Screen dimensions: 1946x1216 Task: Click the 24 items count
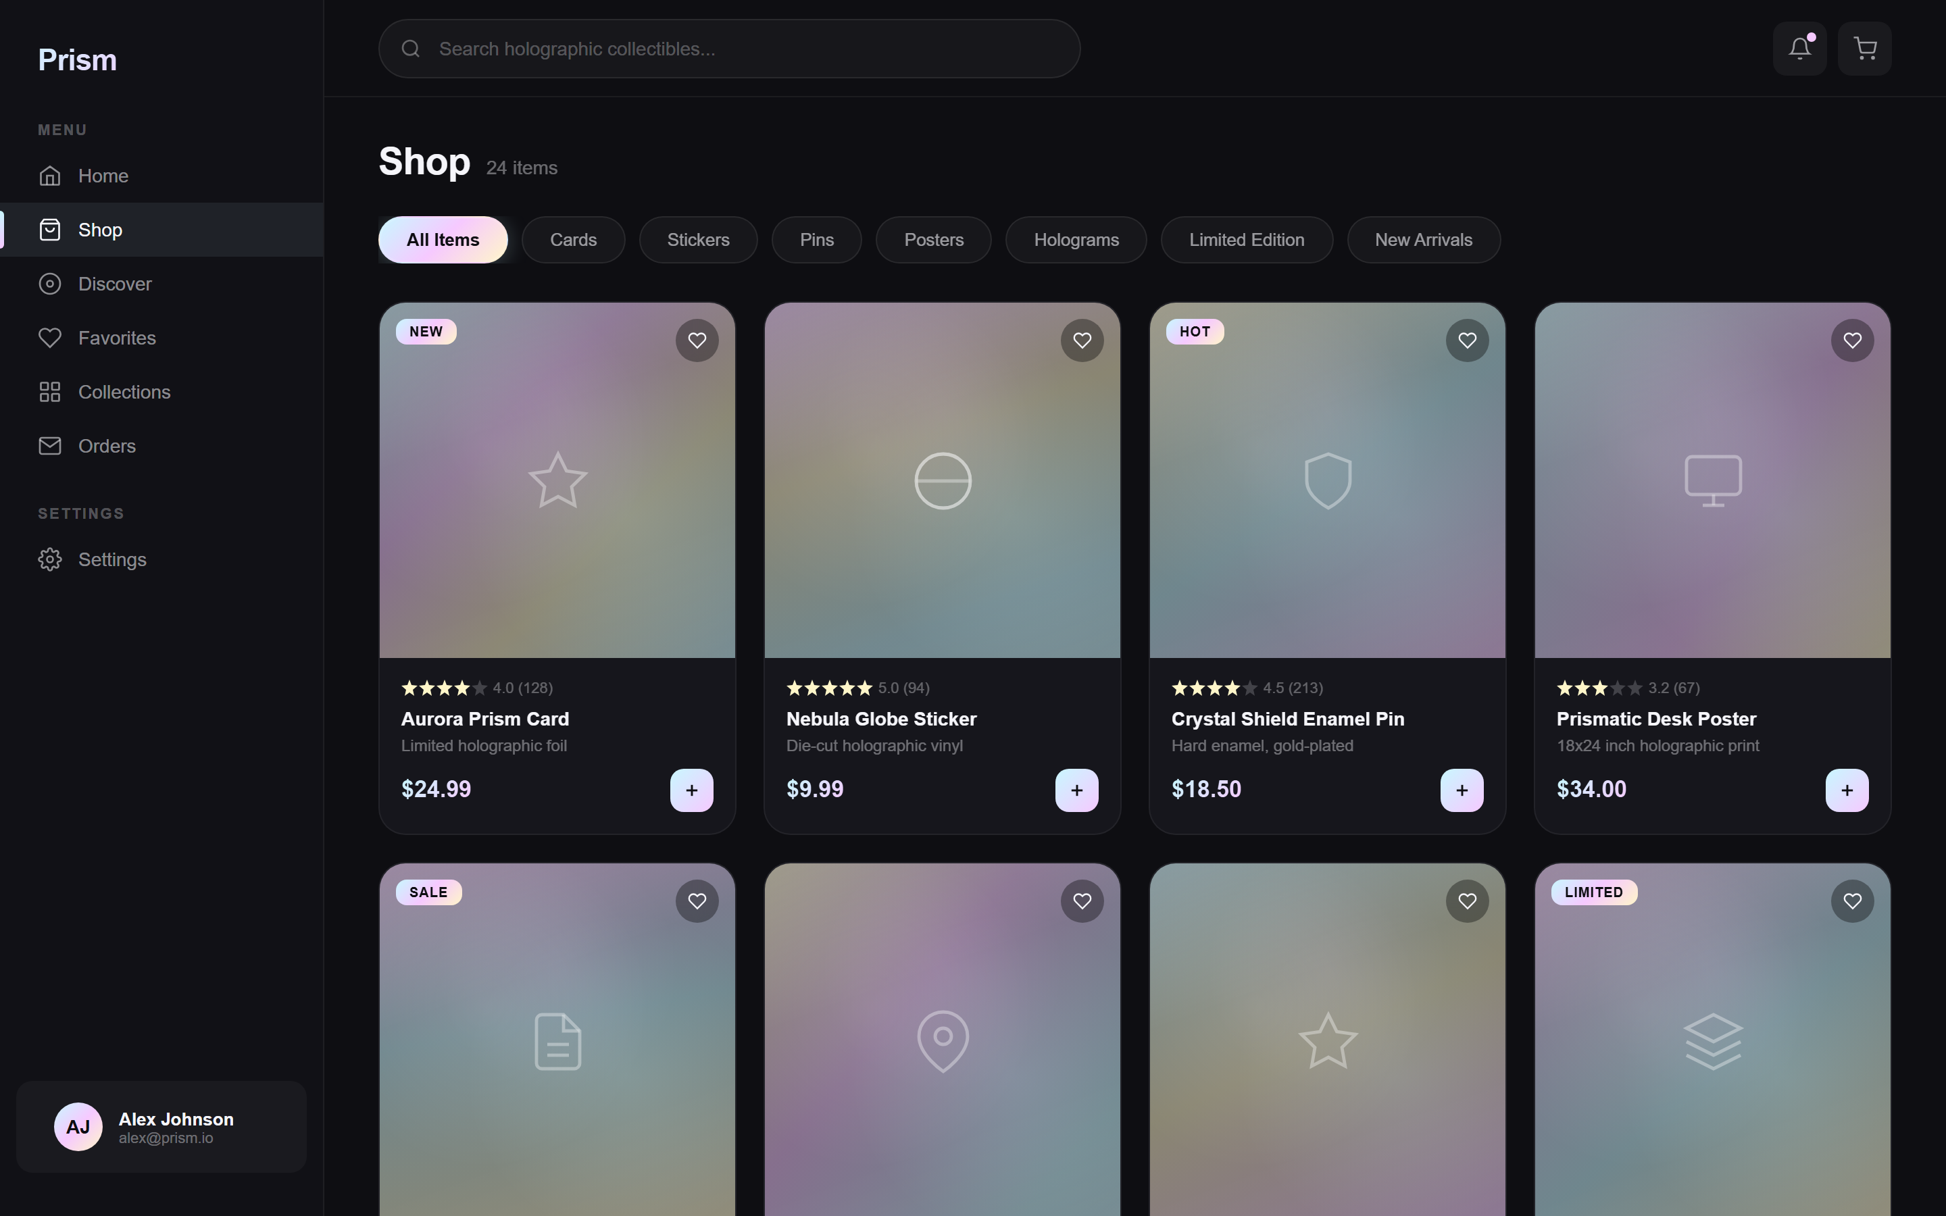[522, 168]
